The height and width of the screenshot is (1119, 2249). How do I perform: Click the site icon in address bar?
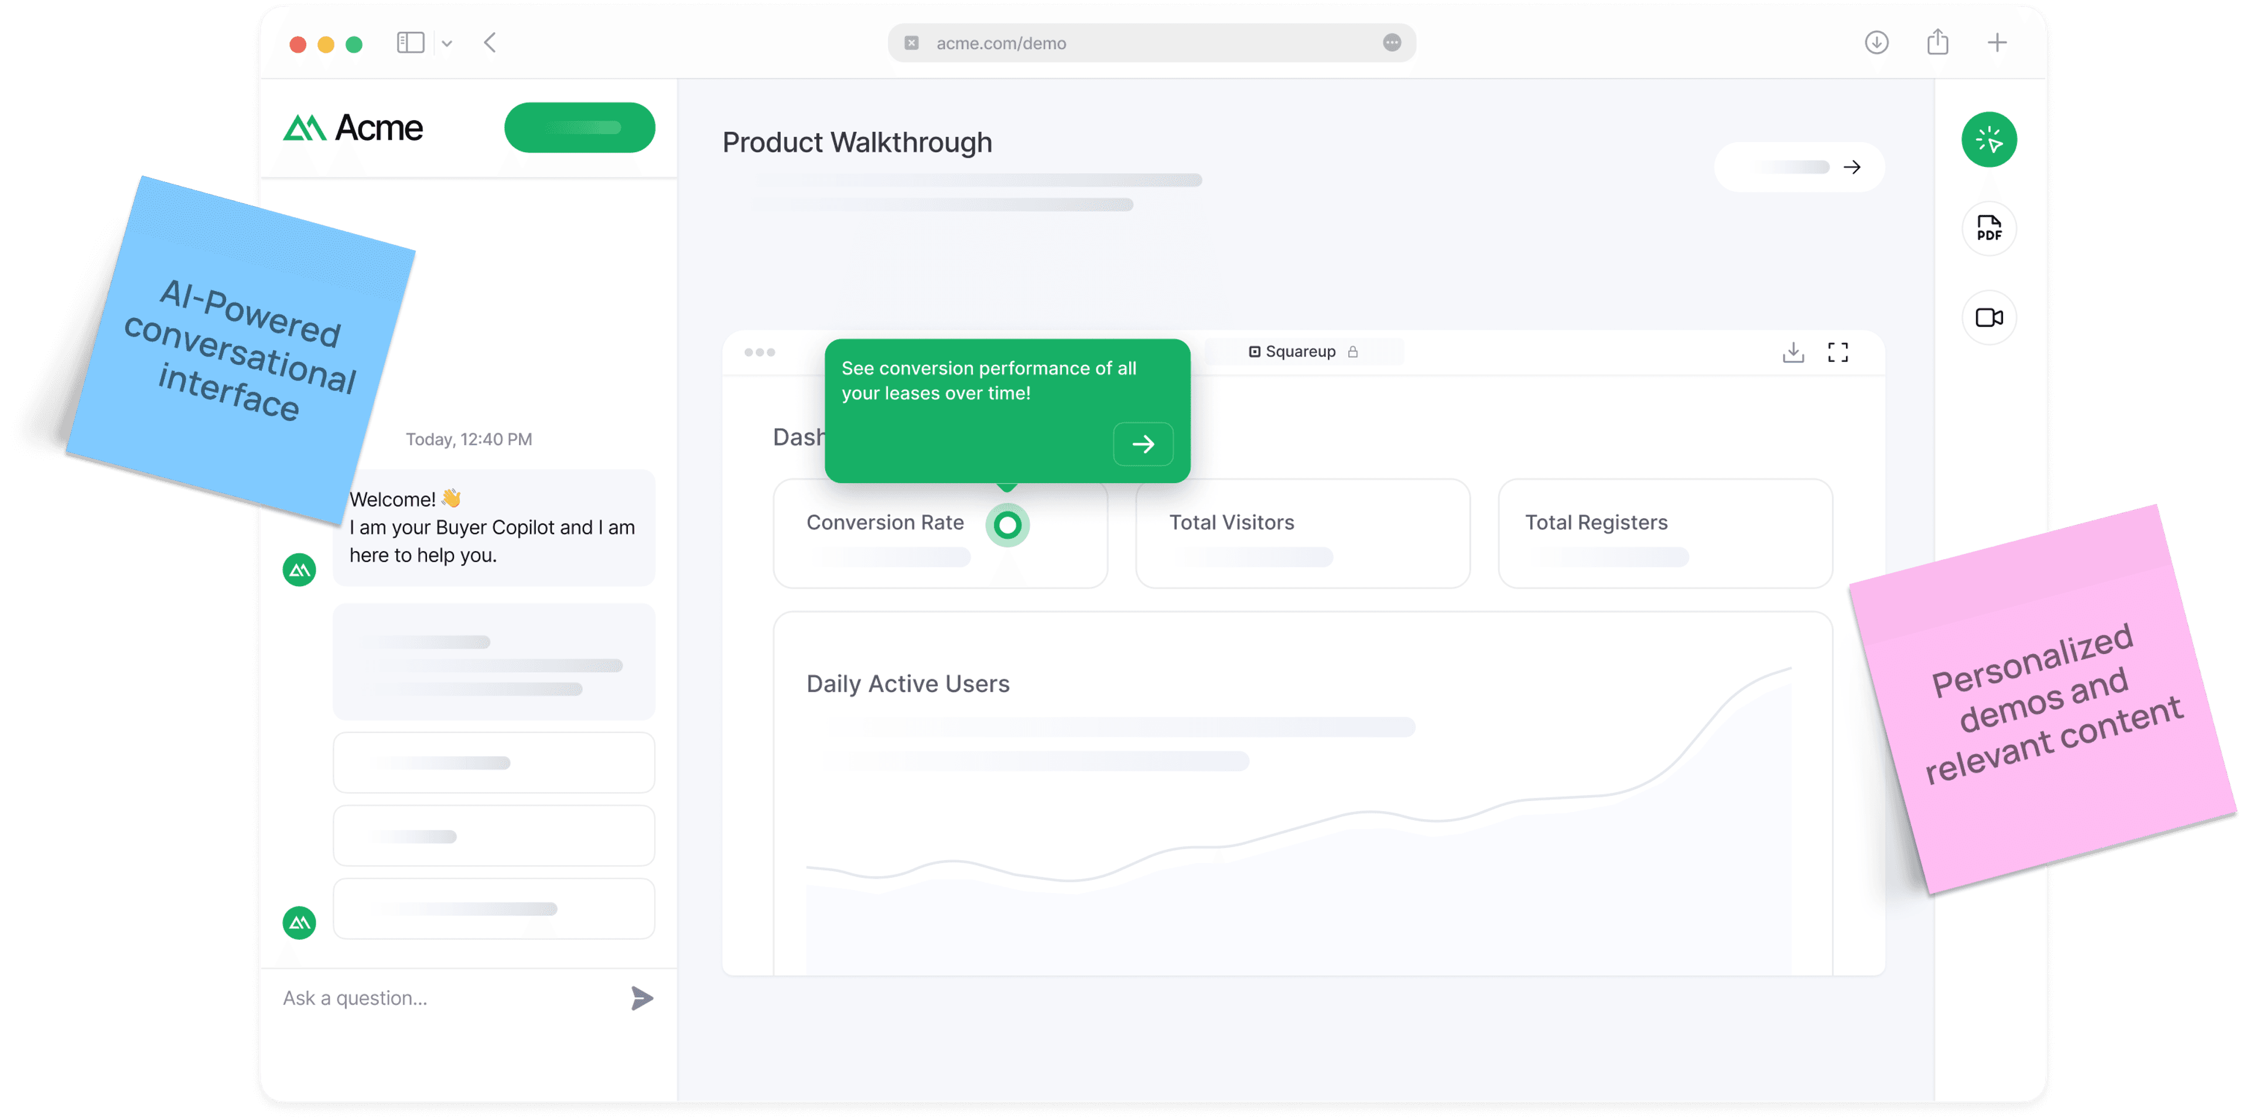(911, 43)
